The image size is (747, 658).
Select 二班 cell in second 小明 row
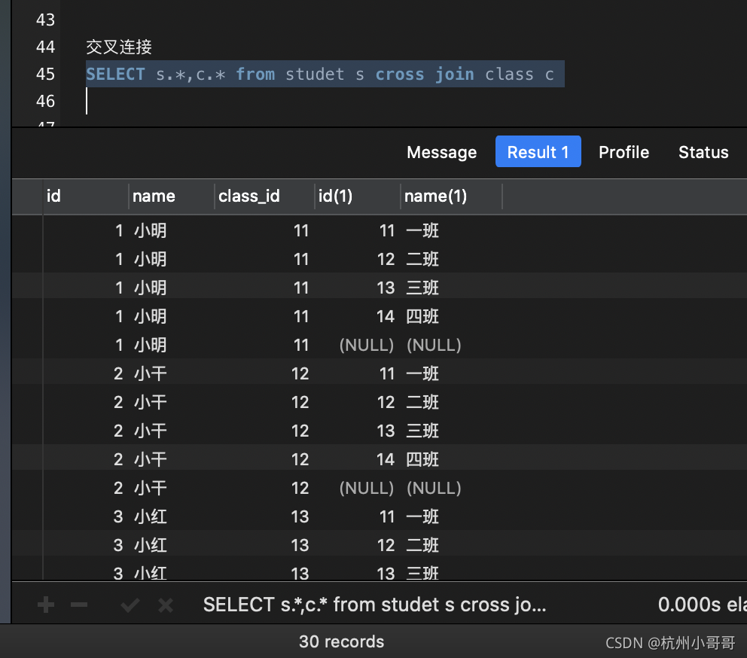point(422,260)
